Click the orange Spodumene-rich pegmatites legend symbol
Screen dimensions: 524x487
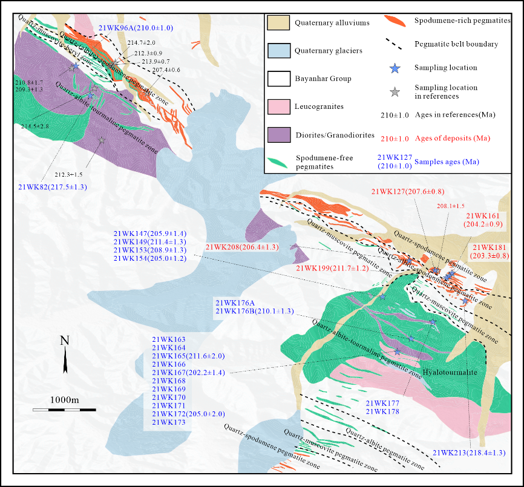pyautogui.click(x=396, y=22)
